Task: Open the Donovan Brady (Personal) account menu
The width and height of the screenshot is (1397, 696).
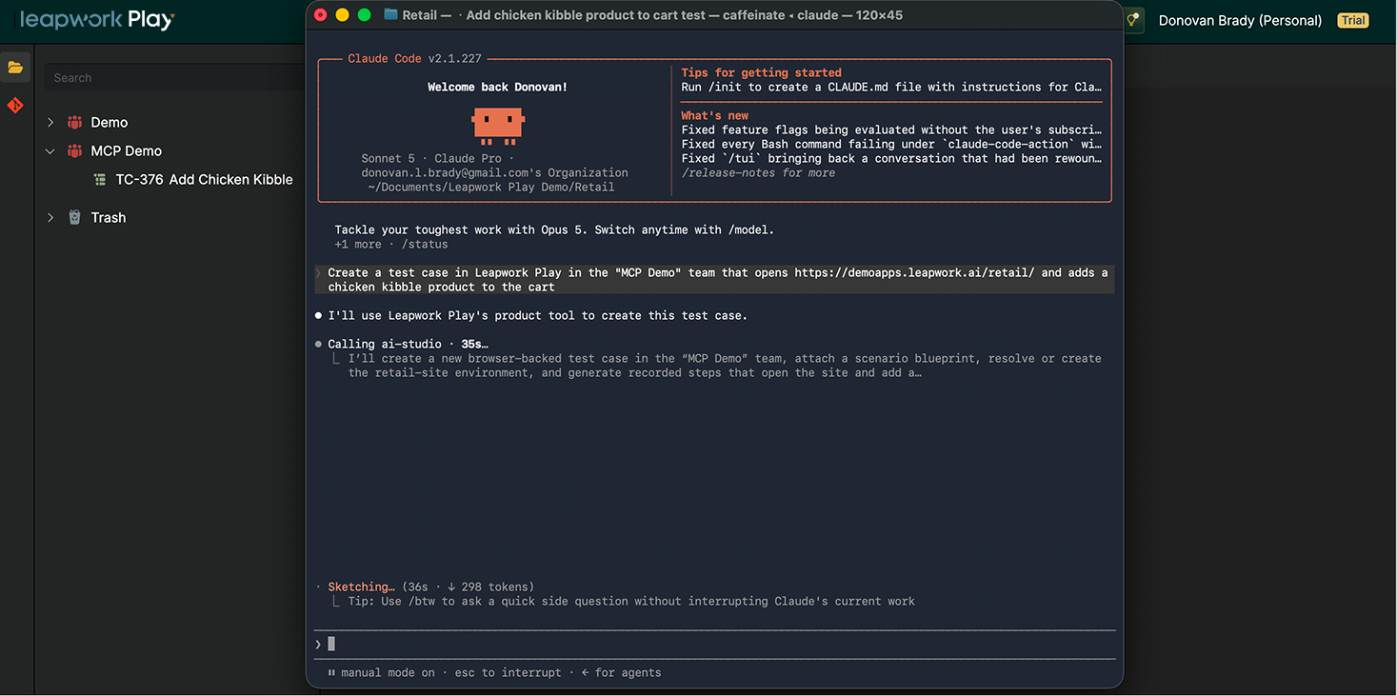Action: click(x=1240, y=20)
